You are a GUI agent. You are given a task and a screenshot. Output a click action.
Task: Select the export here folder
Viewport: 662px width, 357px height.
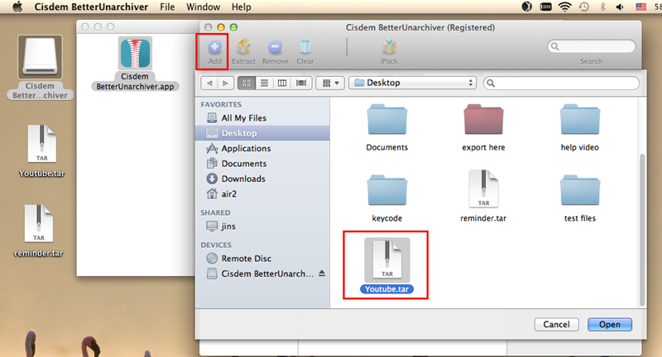pyautogui.click(x=483, y=128)
